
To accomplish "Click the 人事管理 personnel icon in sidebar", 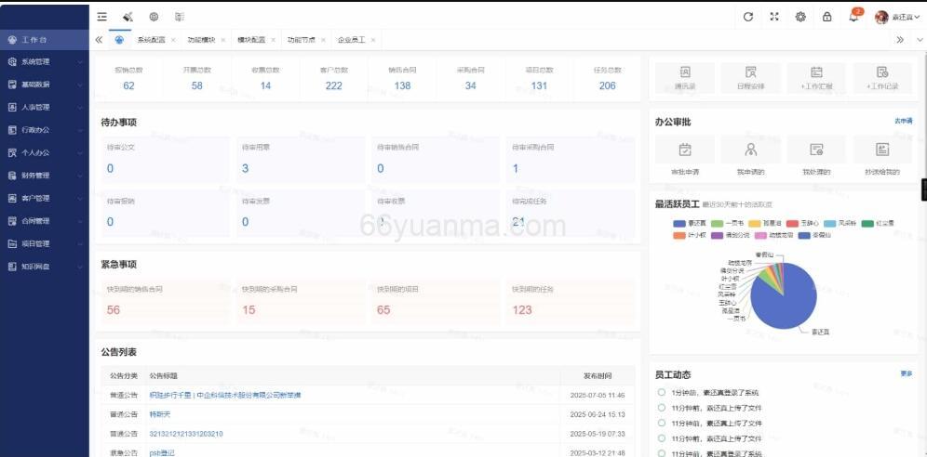I will click(x=12, y=108).
